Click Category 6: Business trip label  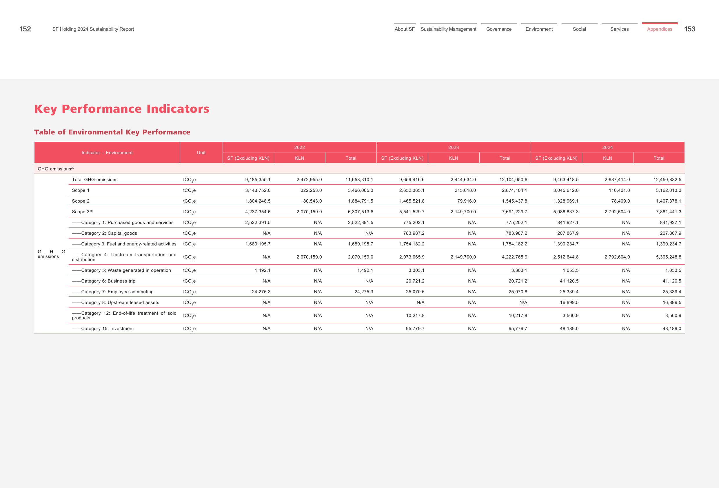tap(104, 281)
